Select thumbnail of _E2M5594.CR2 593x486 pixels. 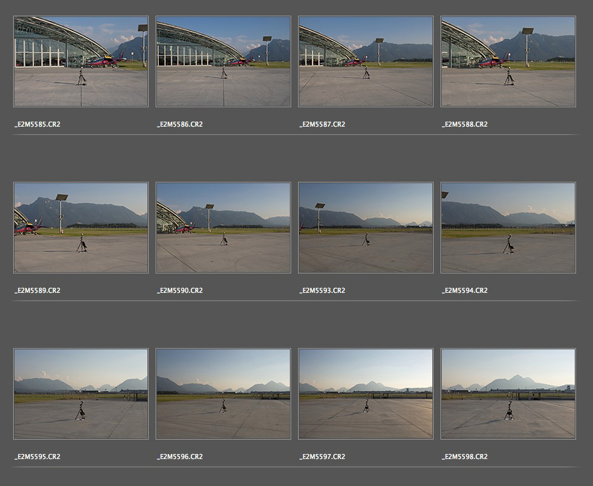(508, 228)
